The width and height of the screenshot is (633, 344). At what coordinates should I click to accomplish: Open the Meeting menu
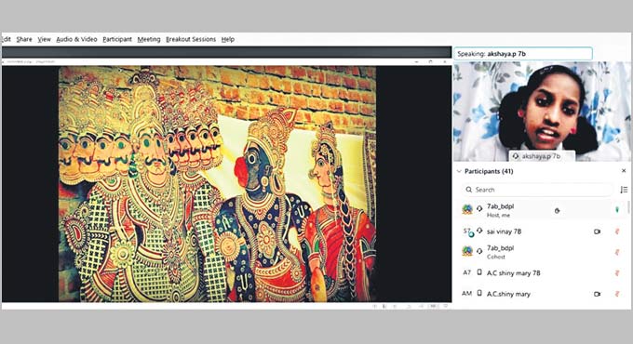coord(149,39)
